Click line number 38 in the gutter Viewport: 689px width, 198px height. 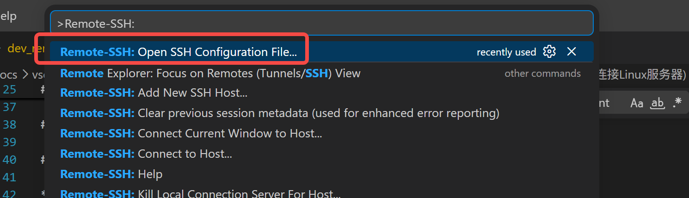click(x=10, y=124)
